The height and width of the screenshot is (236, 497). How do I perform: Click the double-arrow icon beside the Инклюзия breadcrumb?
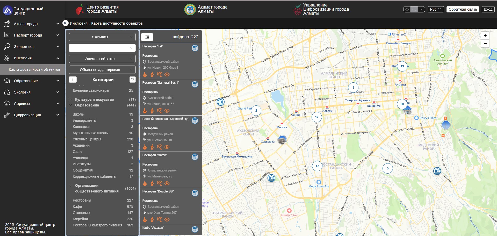(66, 23)
